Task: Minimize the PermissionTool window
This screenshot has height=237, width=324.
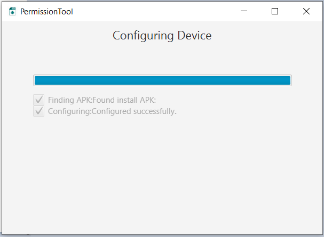Action: click(x=244, y=11)
